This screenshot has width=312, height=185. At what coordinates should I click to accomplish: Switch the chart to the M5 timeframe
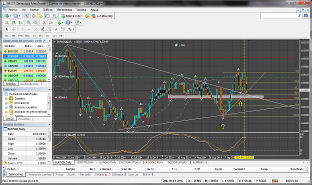(13, 35)
